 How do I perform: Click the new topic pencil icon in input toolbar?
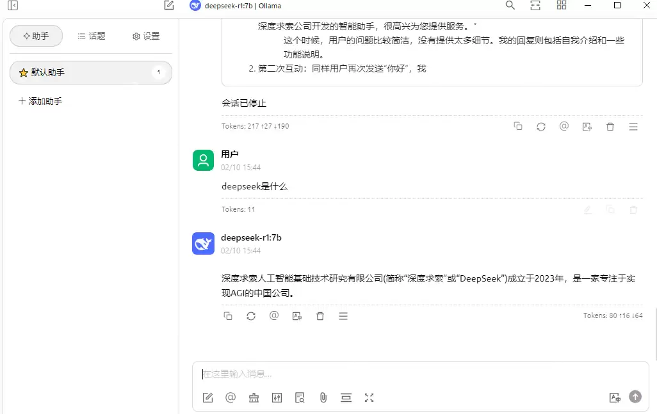(207, 397)
